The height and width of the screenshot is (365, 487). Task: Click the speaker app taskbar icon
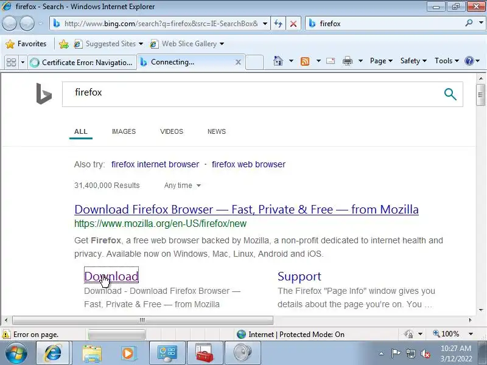[x=242, y=353]
